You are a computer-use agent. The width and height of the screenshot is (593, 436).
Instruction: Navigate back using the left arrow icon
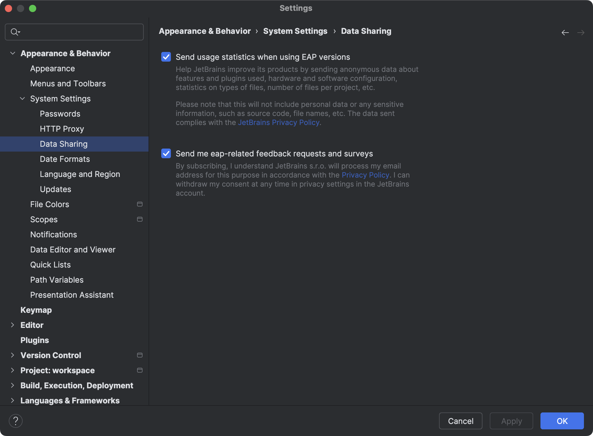pyautogui.click(x=565, y=32)
